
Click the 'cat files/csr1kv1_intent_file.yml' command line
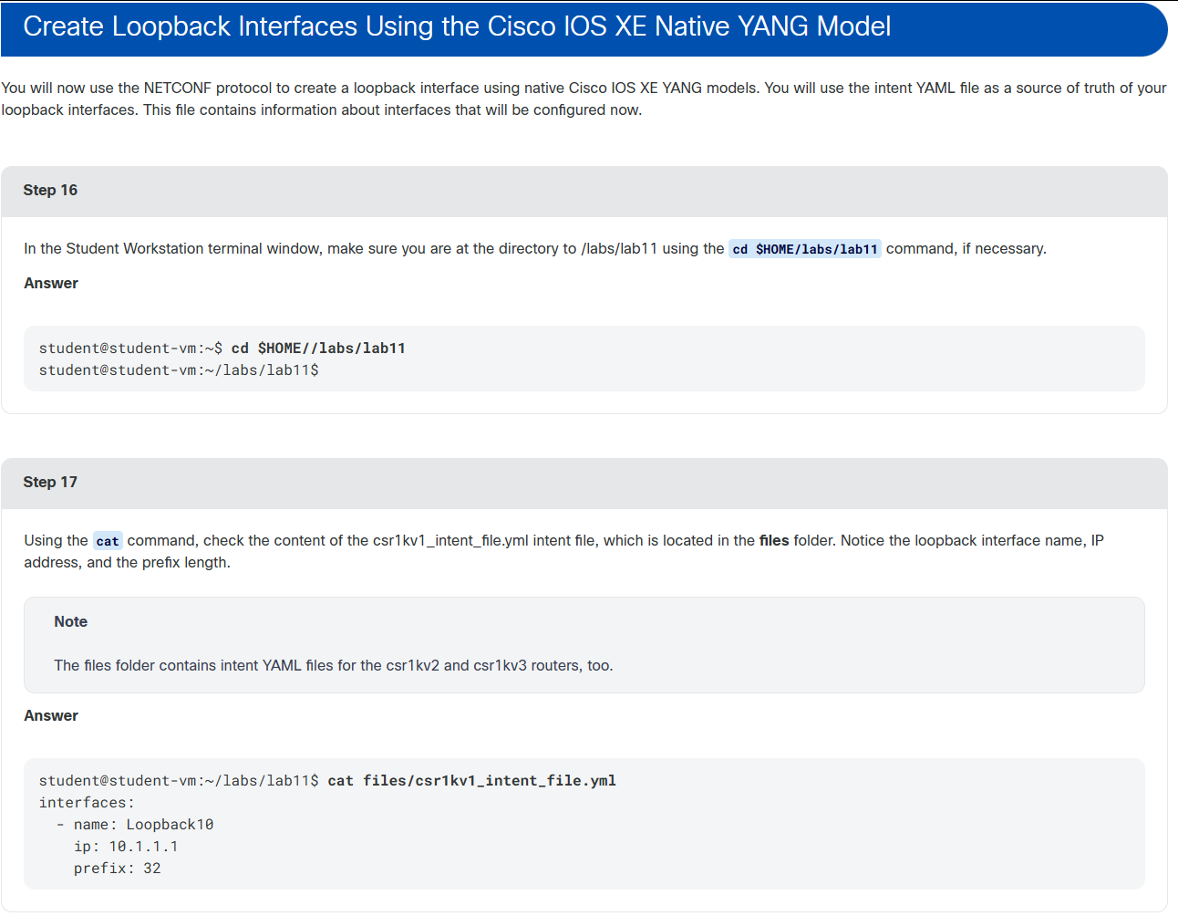[x=327, y=781]
